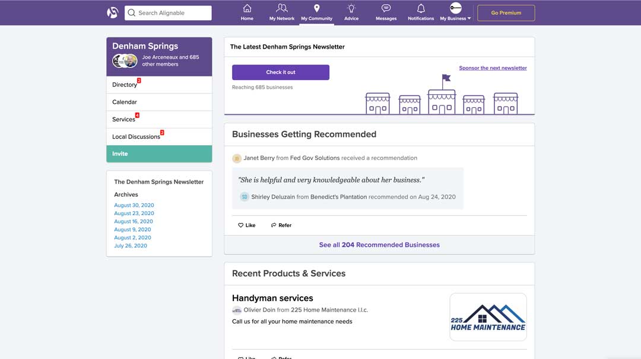Click Sponsor the next newsletter link
Viewport: 641px width, 359px height.
click(x=493, y=68)
